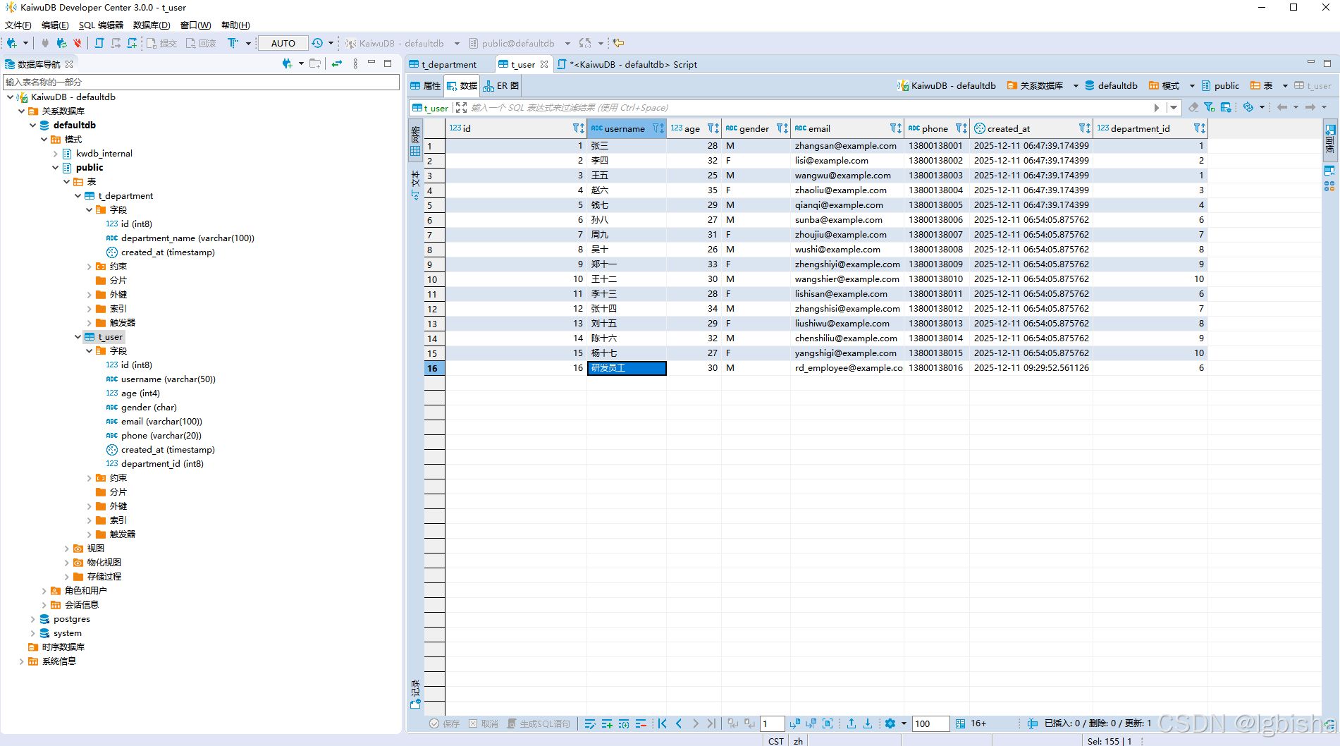Click the fetch size field showing 100
The height and width of the screenshot is (746, 1340).
(x=930, y=723)
